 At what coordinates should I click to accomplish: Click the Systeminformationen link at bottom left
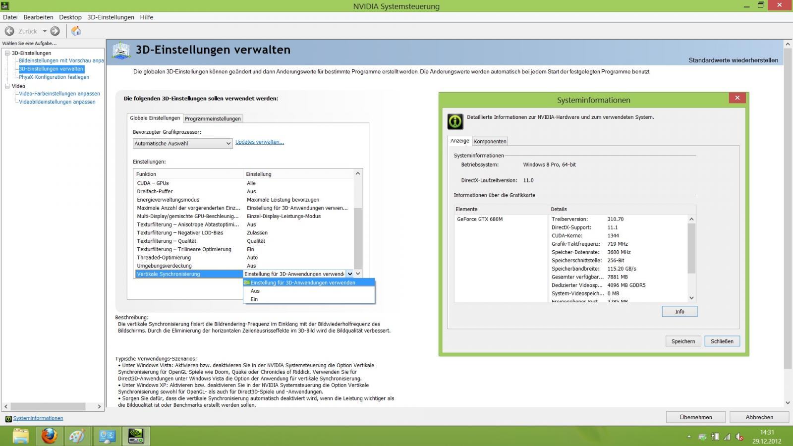click(38, 418)
